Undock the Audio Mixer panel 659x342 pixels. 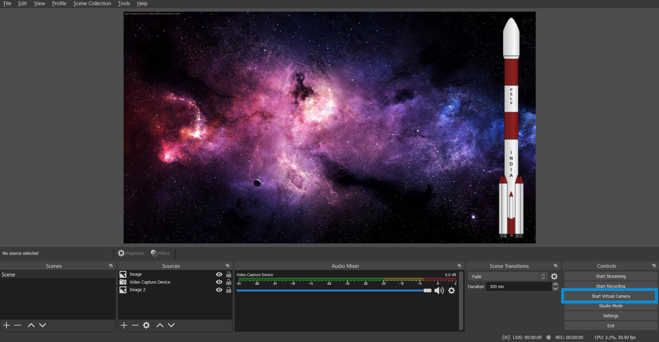(459, 266)
